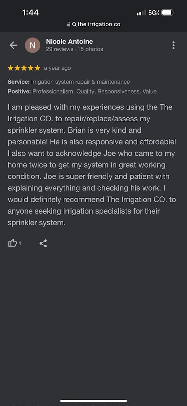Tap the five-star rating row

[x=24, y=68]
